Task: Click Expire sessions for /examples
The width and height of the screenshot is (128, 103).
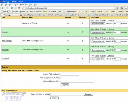Action: coord(98,32)
